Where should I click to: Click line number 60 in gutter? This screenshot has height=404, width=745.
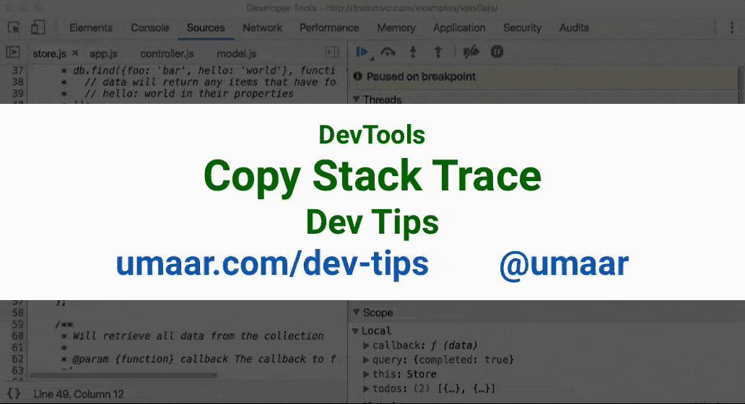[17, 335]
